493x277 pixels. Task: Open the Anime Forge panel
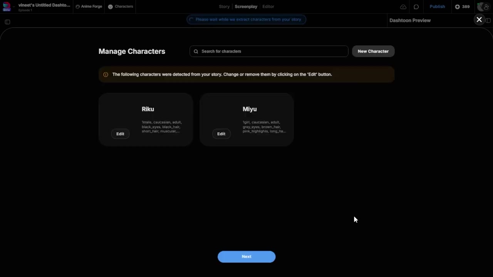point(89,7)
